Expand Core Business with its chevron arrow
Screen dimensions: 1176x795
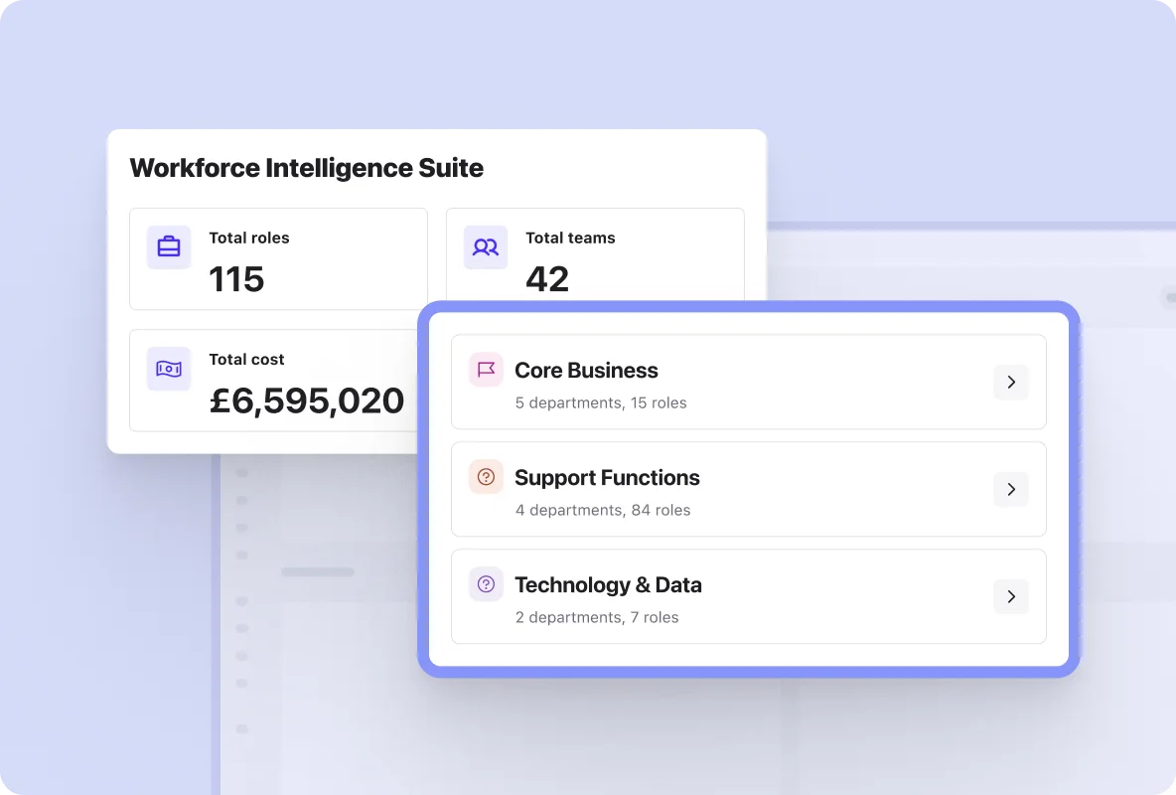pyautogui.click(x=1011, y=383)
